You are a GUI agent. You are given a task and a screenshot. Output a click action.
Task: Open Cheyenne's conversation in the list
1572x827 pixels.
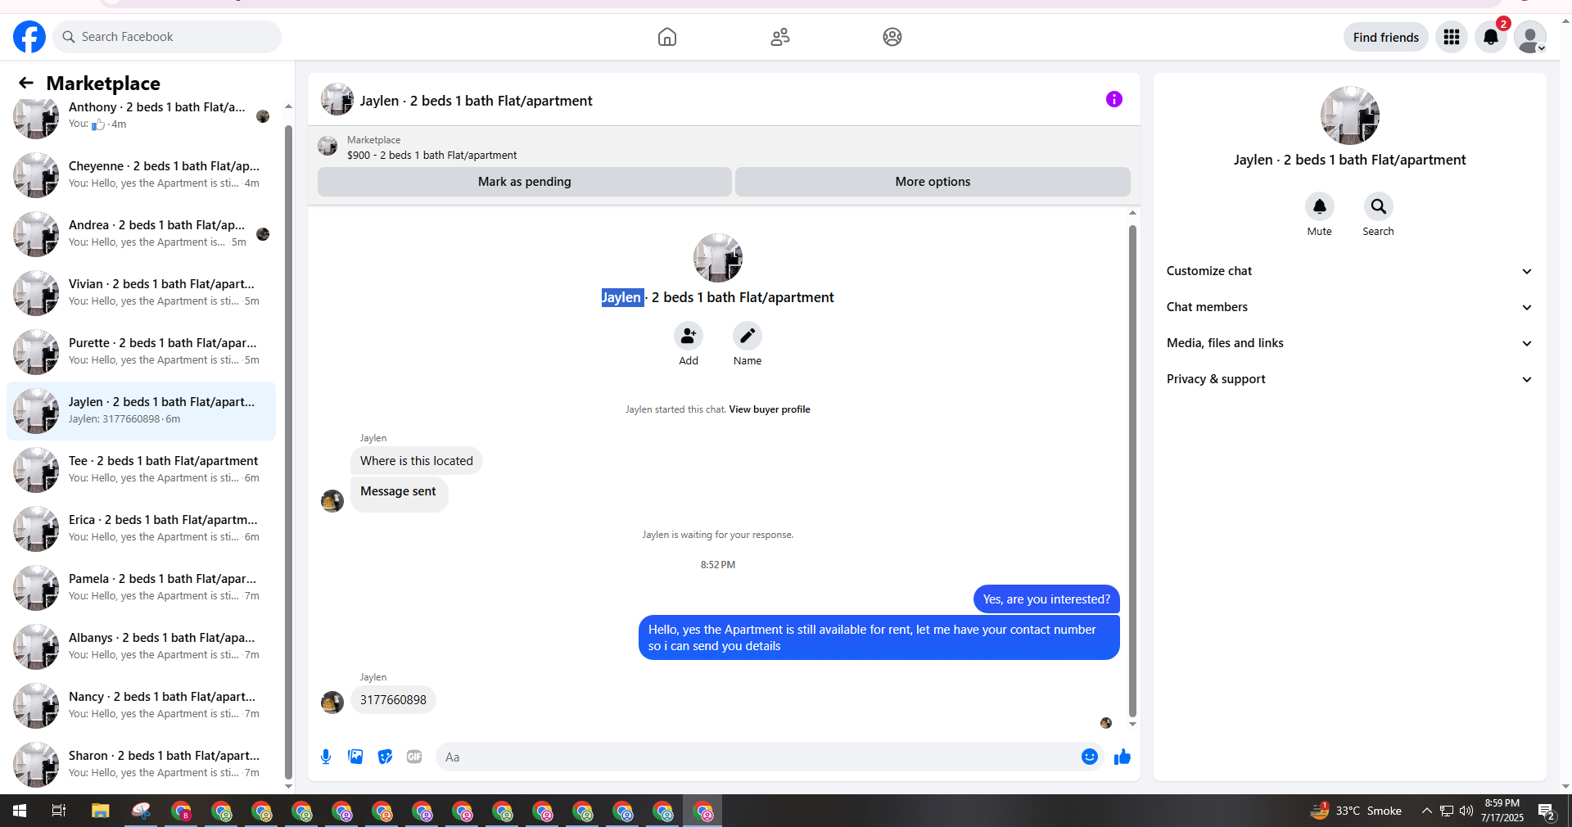tap(141, 174)
